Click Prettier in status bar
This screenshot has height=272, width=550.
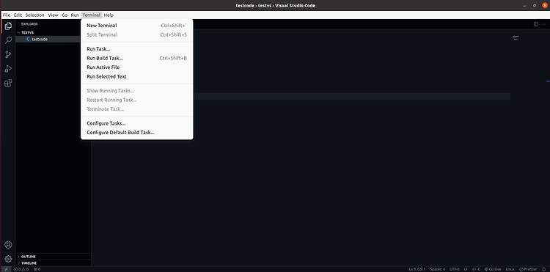click(x=528, y=269)
